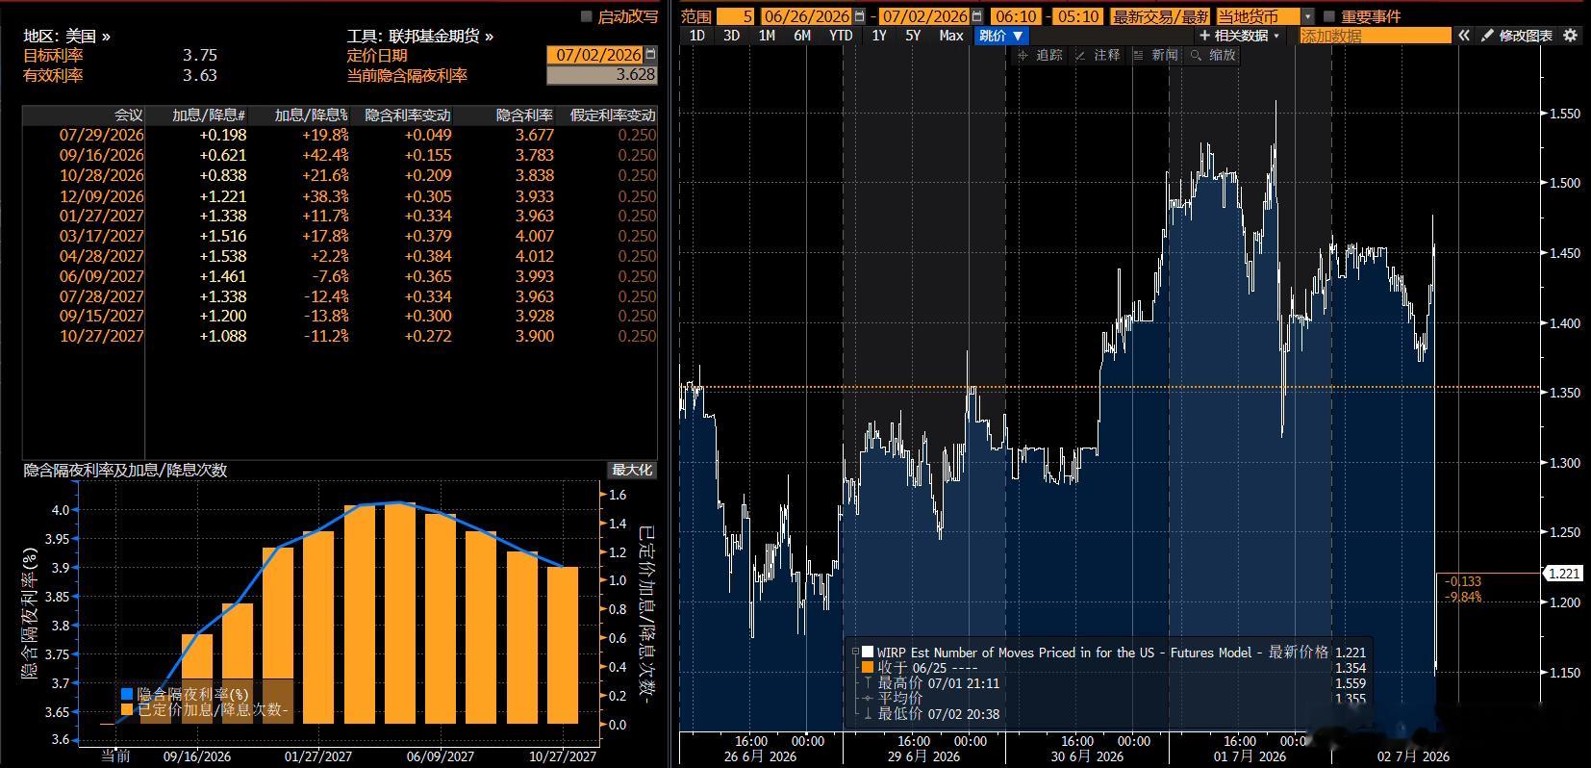Image resolution: width=1591 pixels, height=768 pixels.
Task: Toggle the 重要事件 checkbox
Action: click(1329, 16)
